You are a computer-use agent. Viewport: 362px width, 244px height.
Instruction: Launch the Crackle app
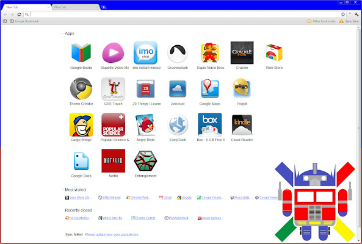click(242, 52)
